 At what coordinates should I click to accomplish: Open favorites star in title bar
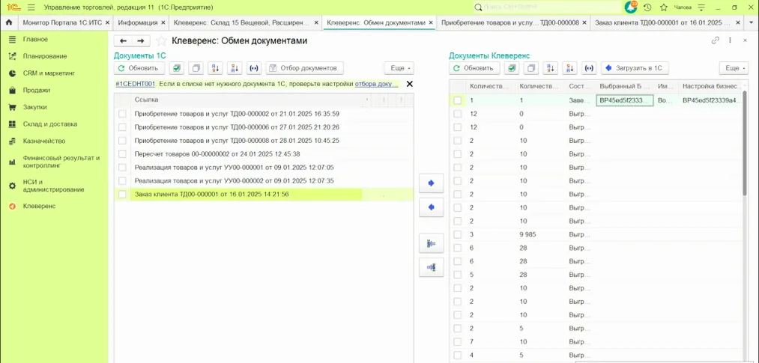pyautogui.click(x=664, y=7)
